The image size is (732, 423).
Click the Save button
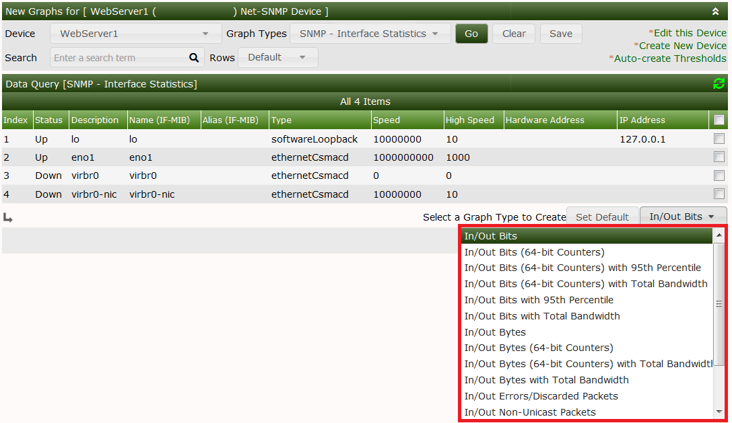[x=561, y=33]
